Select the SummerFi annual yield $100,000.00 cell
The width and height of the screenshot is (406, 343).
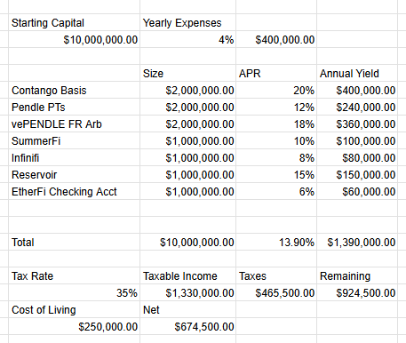pyautogui.click(x=357, y=140)
